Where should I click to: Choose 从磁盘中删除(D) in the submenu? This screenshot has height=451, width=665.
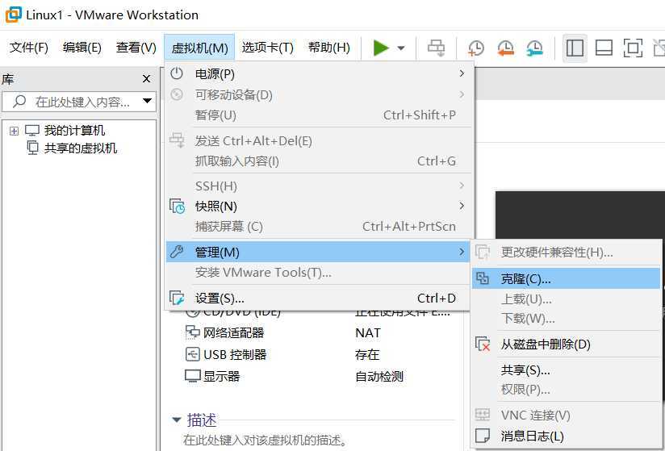[567, 345]
